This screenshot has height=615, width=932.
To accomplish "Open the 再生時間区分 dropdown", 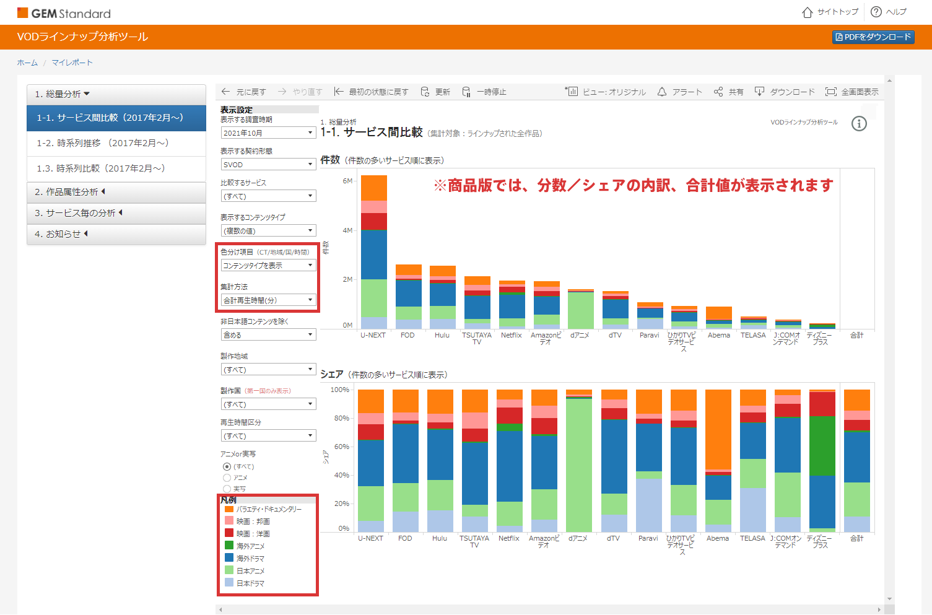I will click(x=269, y=435).
